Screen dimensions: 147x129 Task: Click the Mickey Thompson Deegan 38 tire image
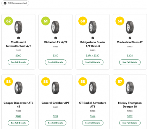tap(130, 88)
